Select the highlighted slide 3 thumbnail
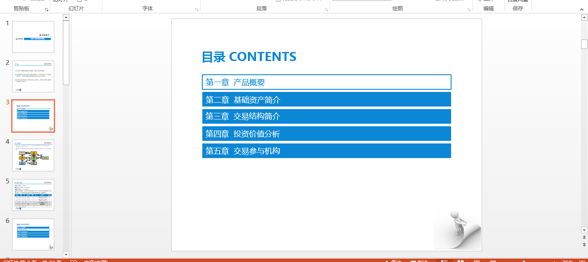 pos(33,116)
